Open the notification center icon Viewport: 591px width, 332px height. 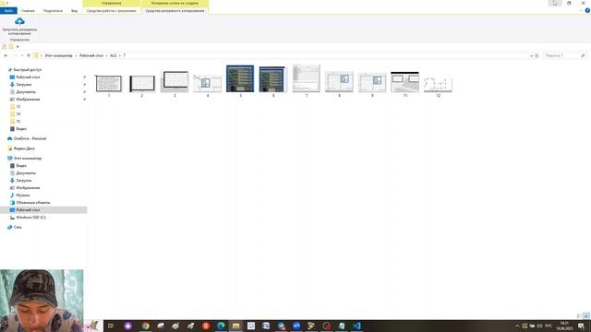(581, 326)
